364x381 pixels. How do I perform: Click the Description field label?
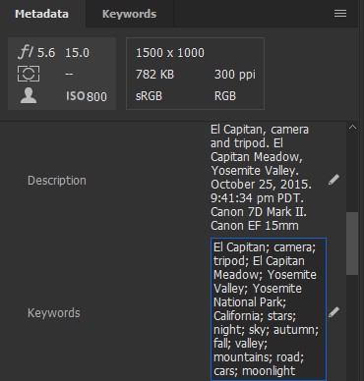tap(57, 181)
